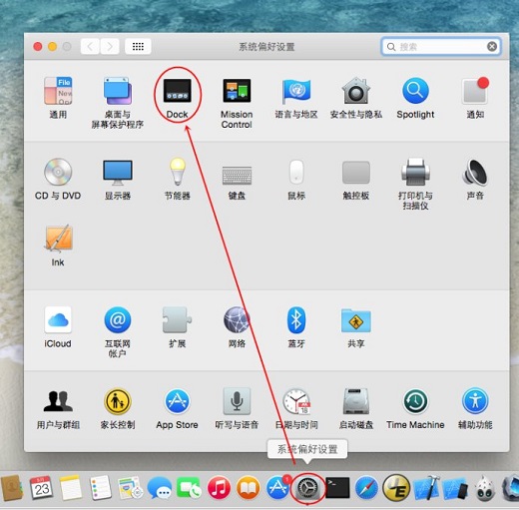The height and width of the screenshot is (510, 519).
Task: Open Date & Time (日期与时间) pane
Action: tap(296, 409)
